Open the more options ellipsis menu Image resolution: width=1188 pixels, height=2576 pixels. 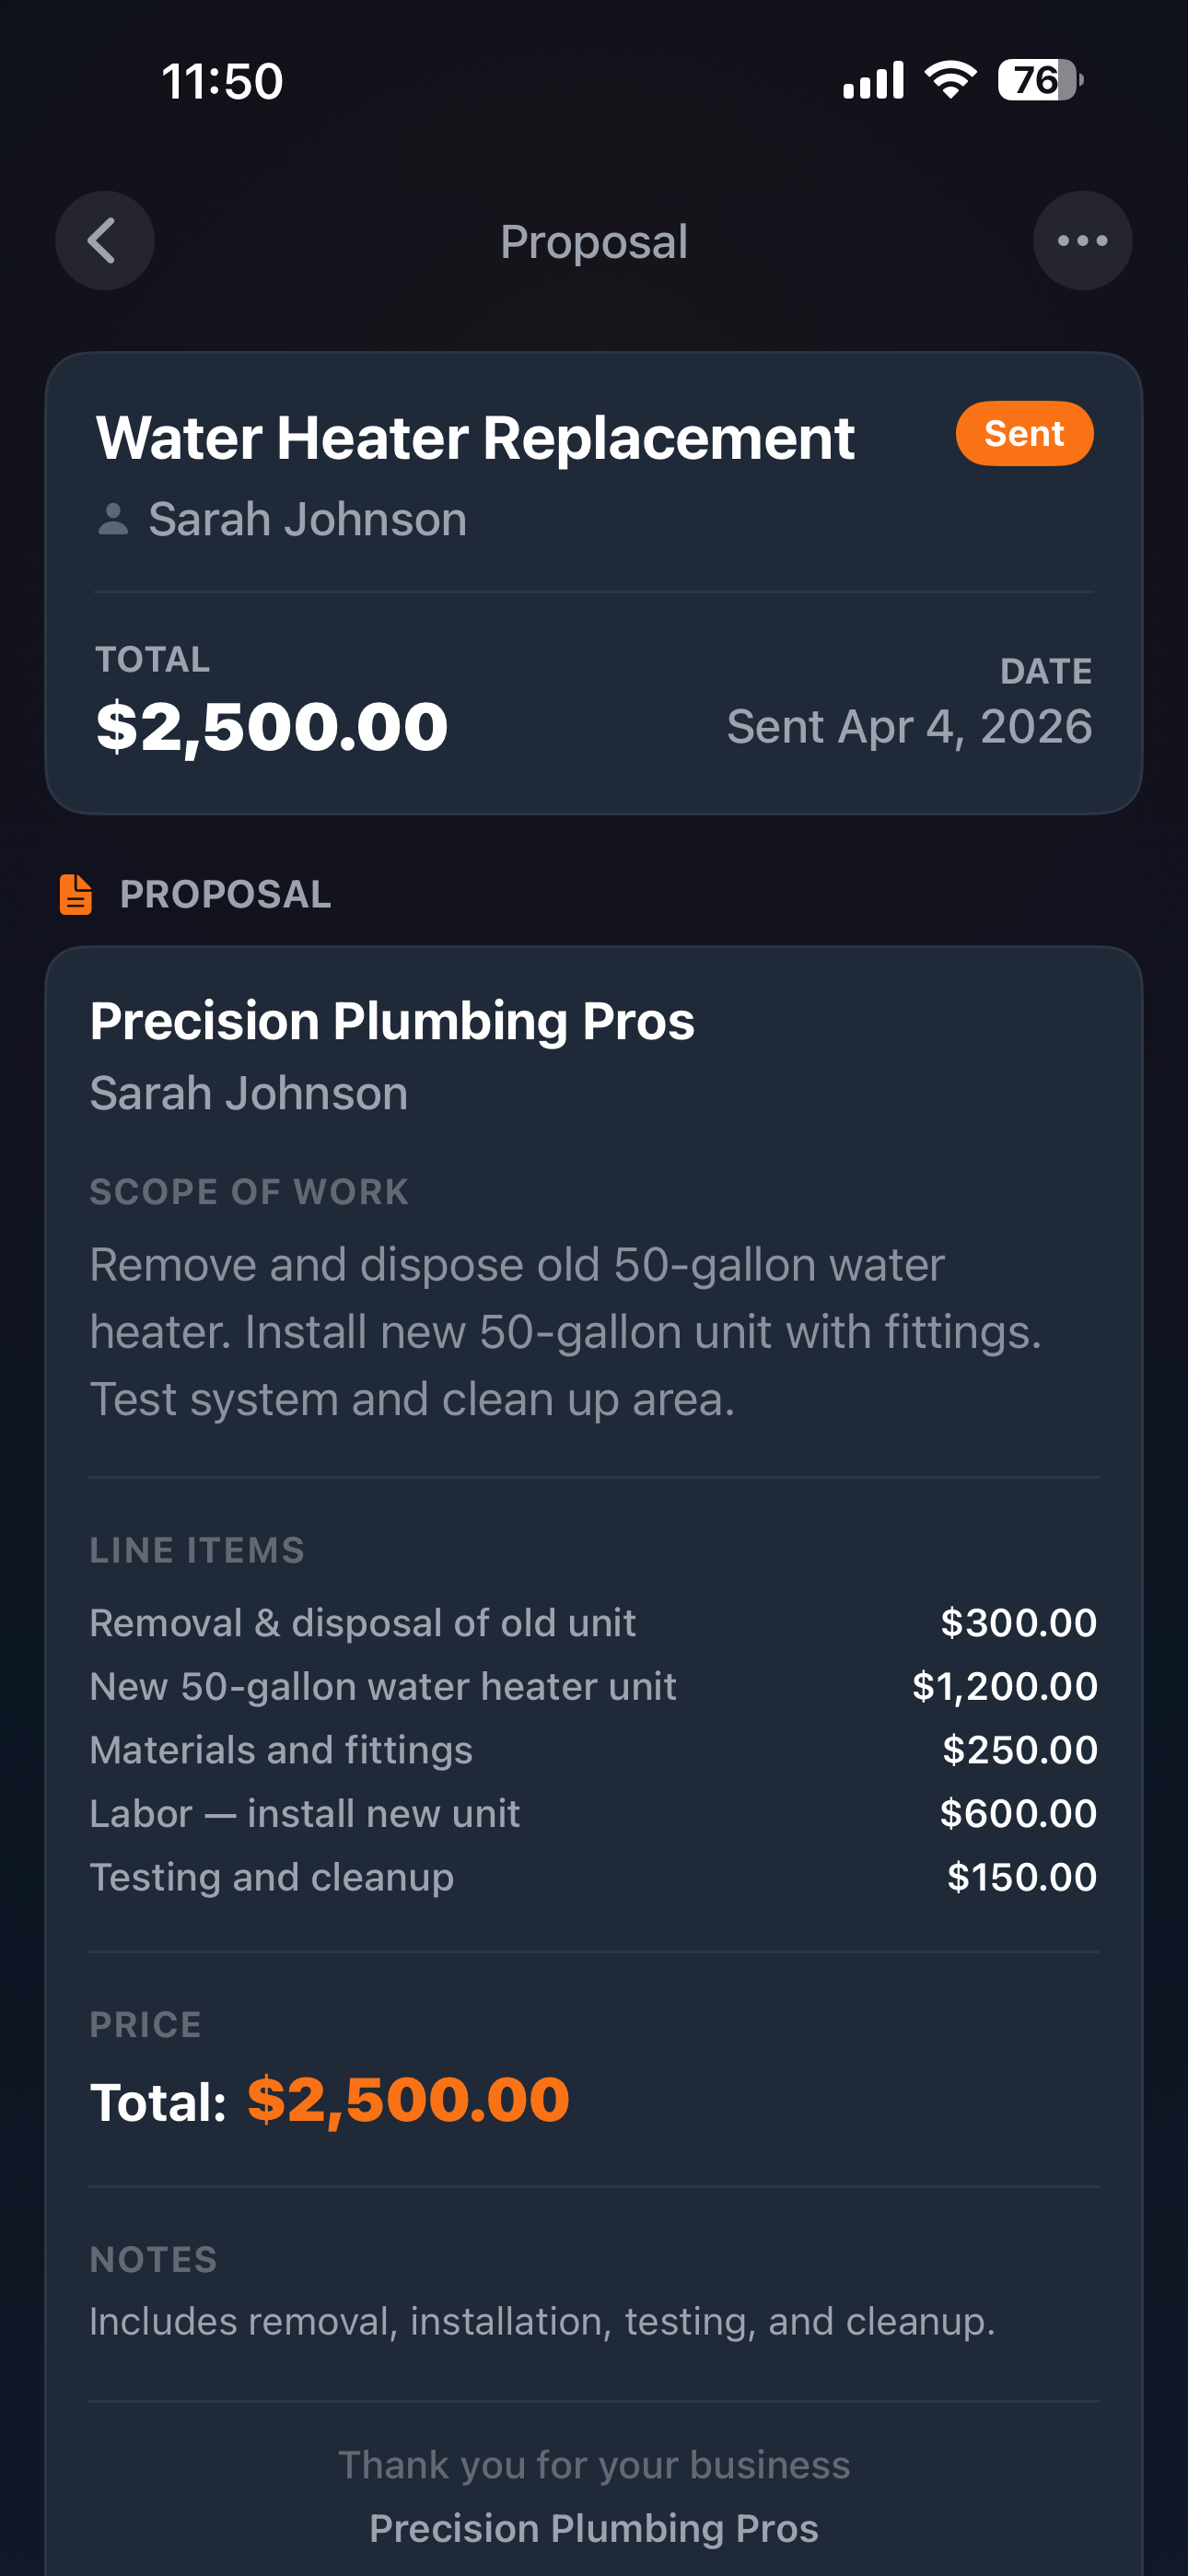(1083, 240)
